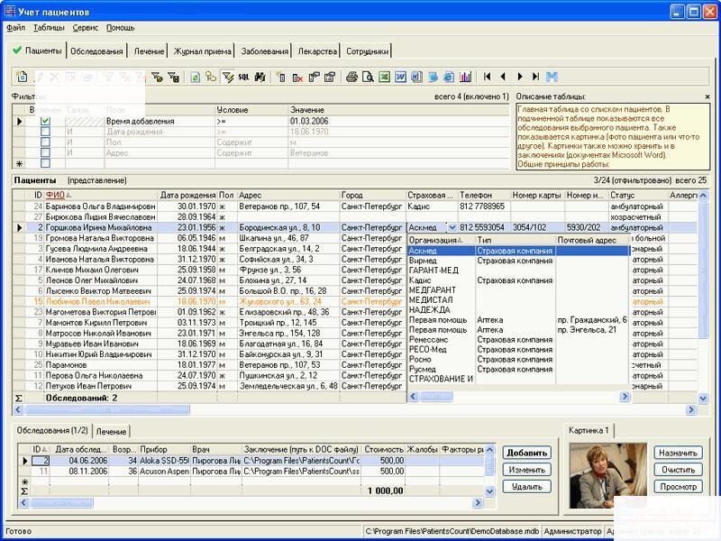
Task: Choose 'РЕСО-Мед' from the dropdown list
Action: click(x=427, y=349)
